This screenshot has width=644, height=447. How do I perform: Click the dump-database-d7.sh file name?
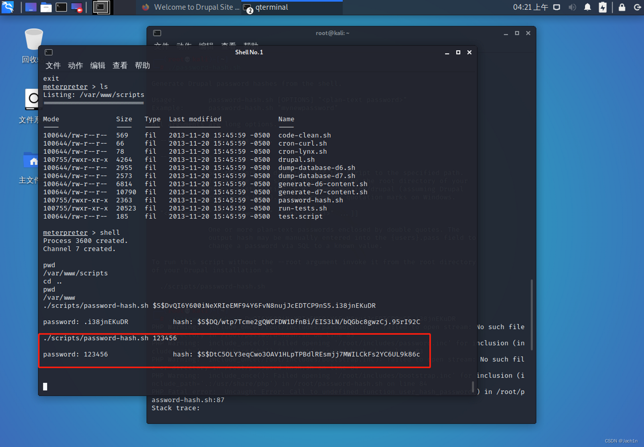(x=317, y=176)
